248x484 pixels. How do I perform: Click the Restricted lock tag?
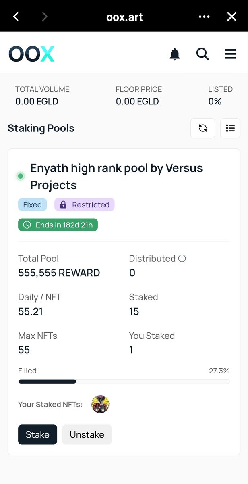pyautogui.click(x=85, y=204)
